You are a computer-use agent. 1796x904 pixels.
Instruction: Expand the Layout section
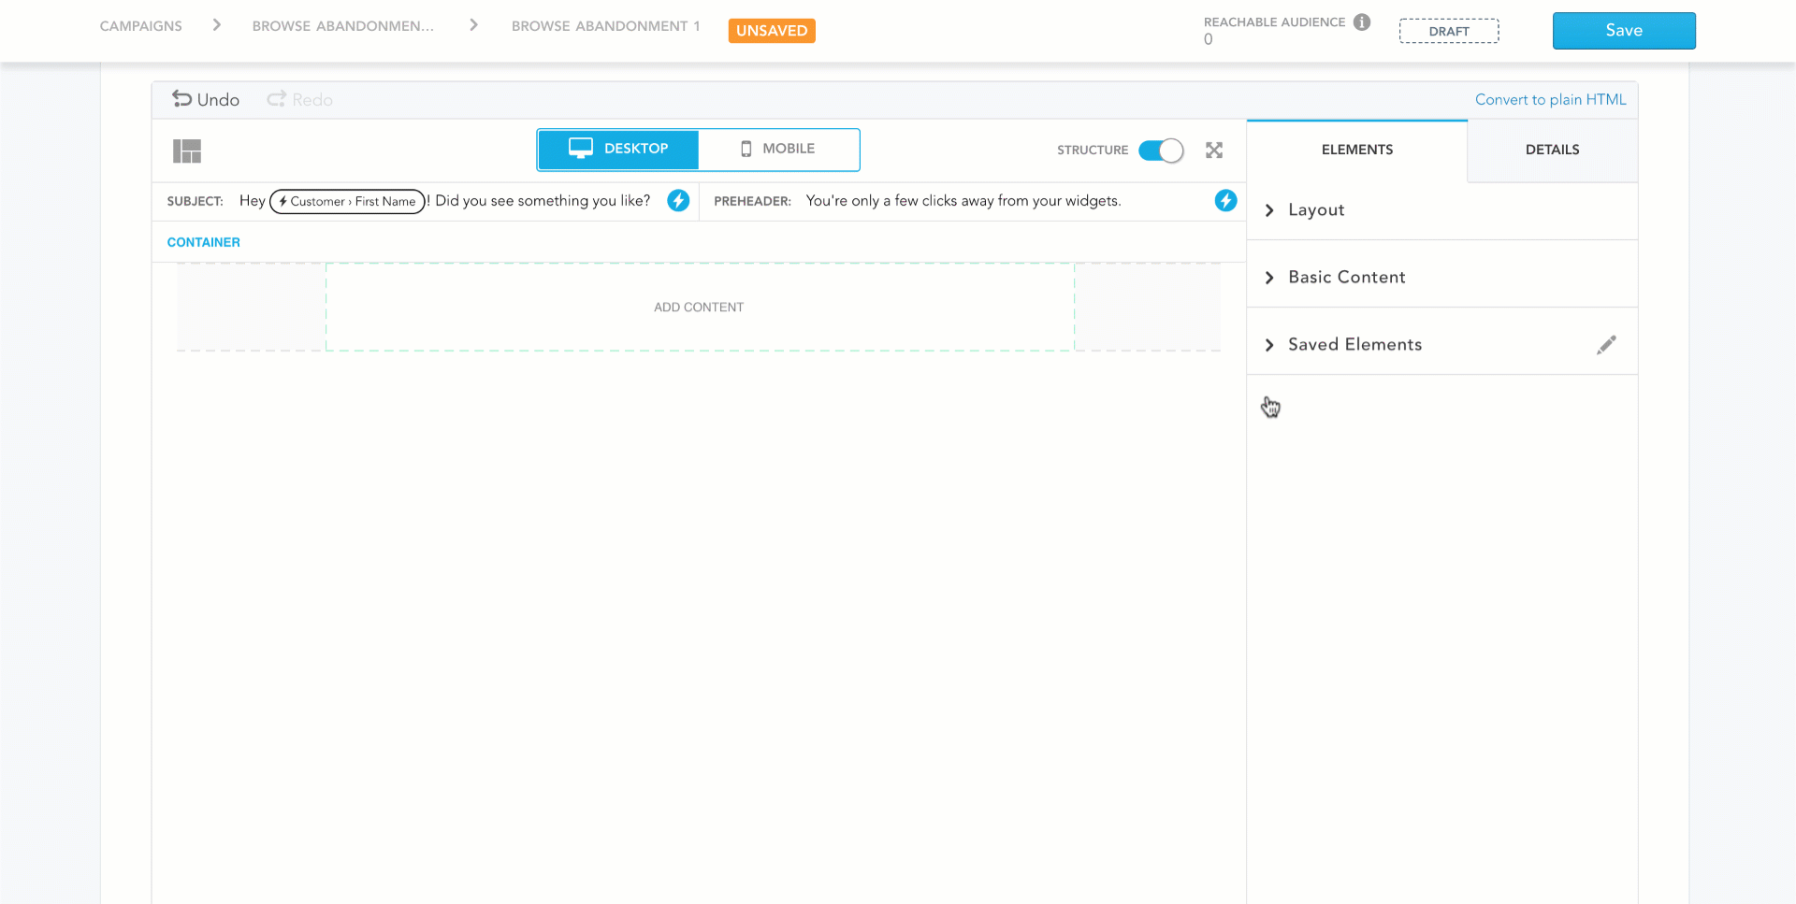[1441, 209]
